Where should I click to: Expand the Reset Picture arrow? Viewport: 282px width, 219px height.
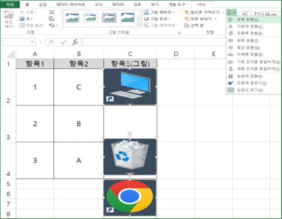pos(57,26)
